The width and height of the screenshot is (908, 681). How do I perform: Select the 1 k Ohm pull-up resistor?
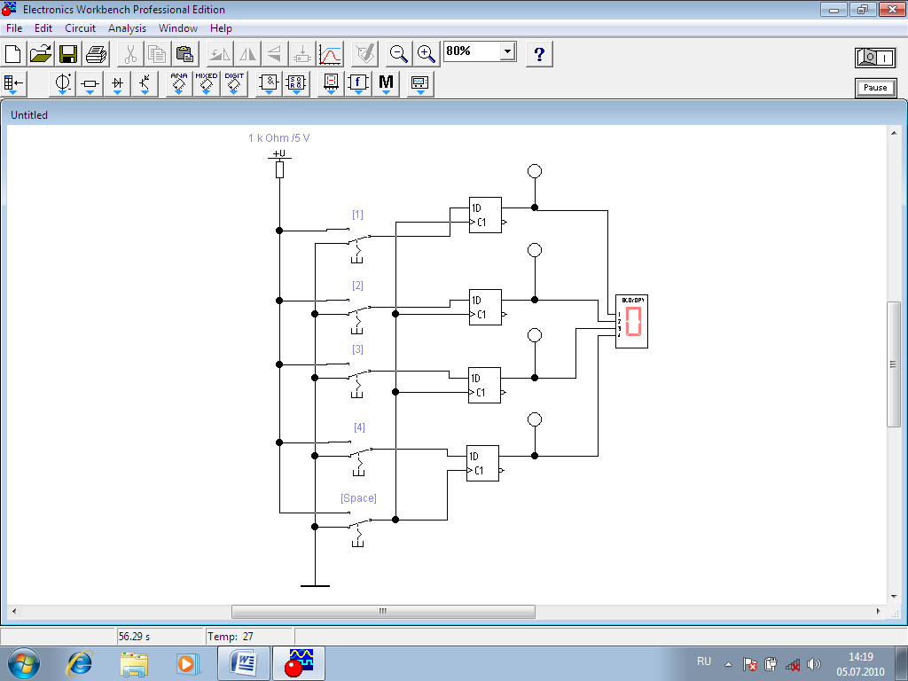(279, 169)
